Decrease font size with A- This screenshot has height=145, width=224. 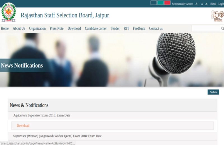click(x=206, y=4)
